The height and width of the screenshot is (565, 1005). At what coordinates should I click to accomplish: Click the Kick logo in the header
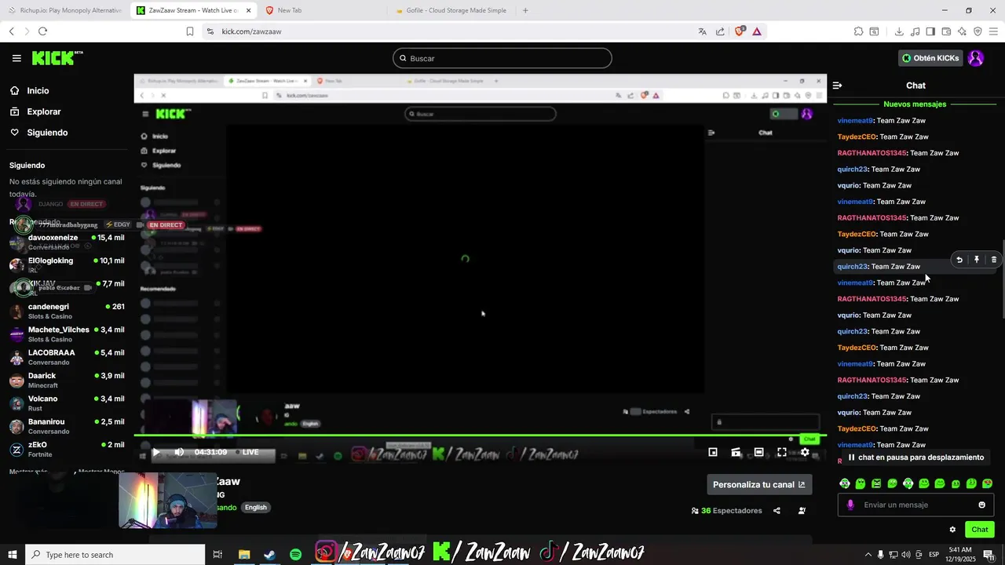[57, 58]
